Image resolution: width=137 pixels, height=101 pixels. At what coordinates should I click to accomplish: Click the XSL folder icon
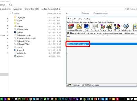(15, 23)
